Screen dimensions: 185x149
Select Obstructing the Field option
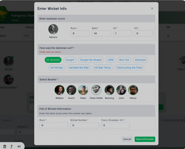click(129, 68)
